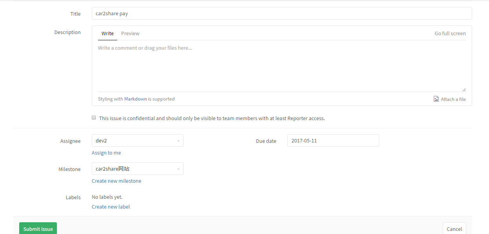Click the Go full screen link

450,33
